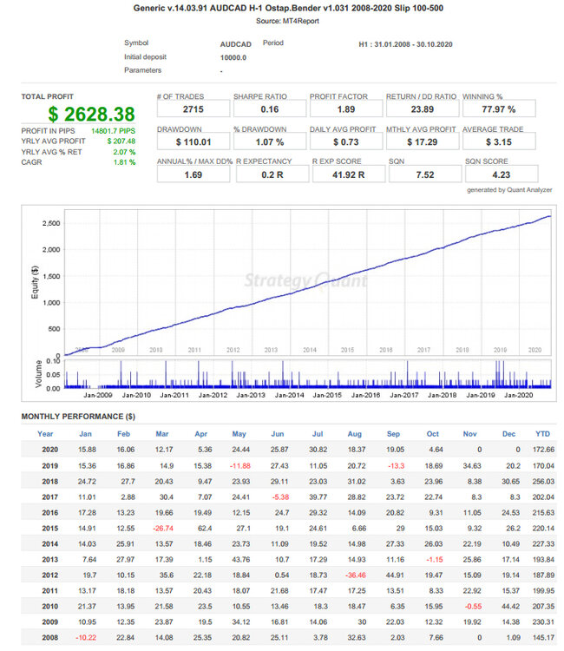Click the 2010 Dec value 44.42

click(x=510, y=607)
